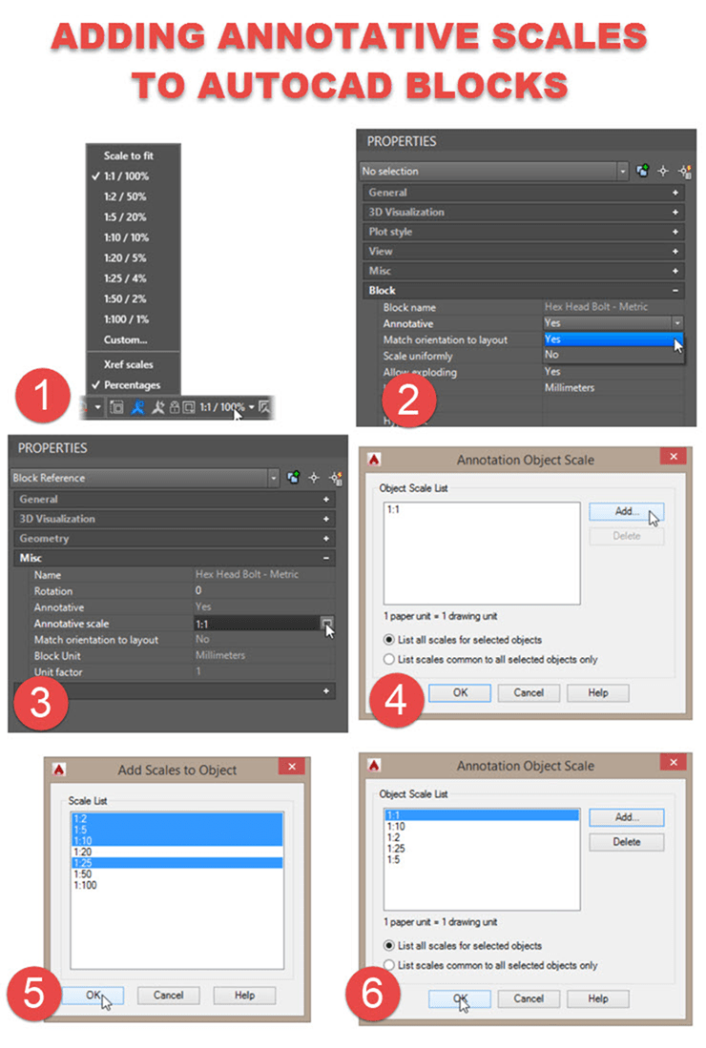The image size is (706, 1048).
Task: Click OK in the five-scale Annotation dialog
Action: tap(460, 999)
